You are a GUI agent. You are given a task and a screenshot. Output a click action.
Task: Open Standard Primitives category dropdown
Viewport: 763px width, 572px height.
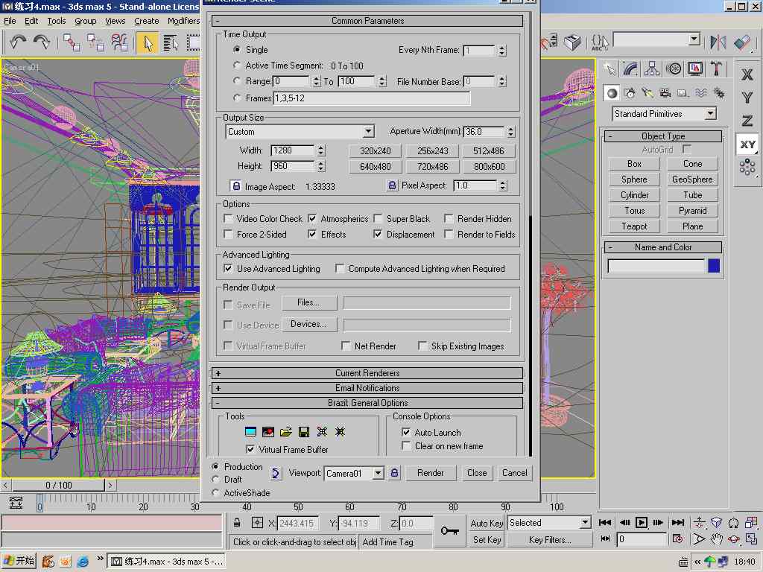pyautogui.click(x=711, y=114)
